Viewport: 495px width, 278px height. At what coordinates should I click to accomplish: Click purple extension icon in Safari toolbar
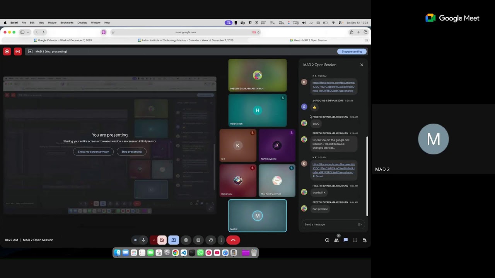point(104,32)
